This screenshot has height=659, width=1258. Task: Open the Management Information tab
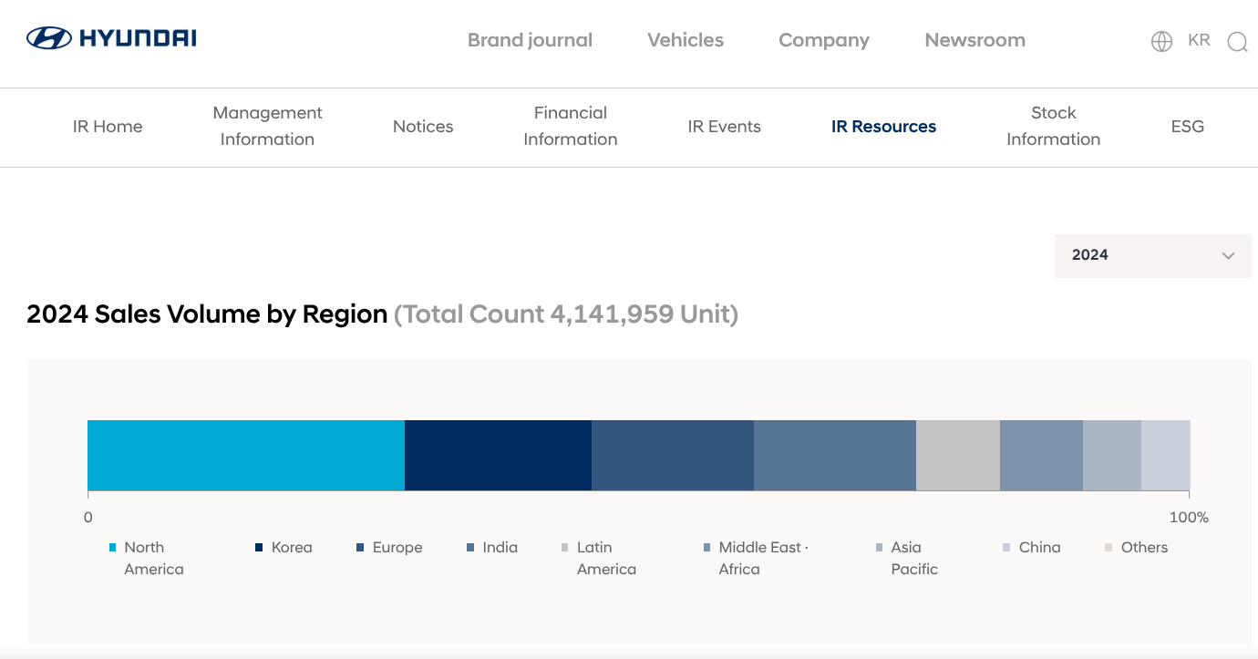click(267, 126)
